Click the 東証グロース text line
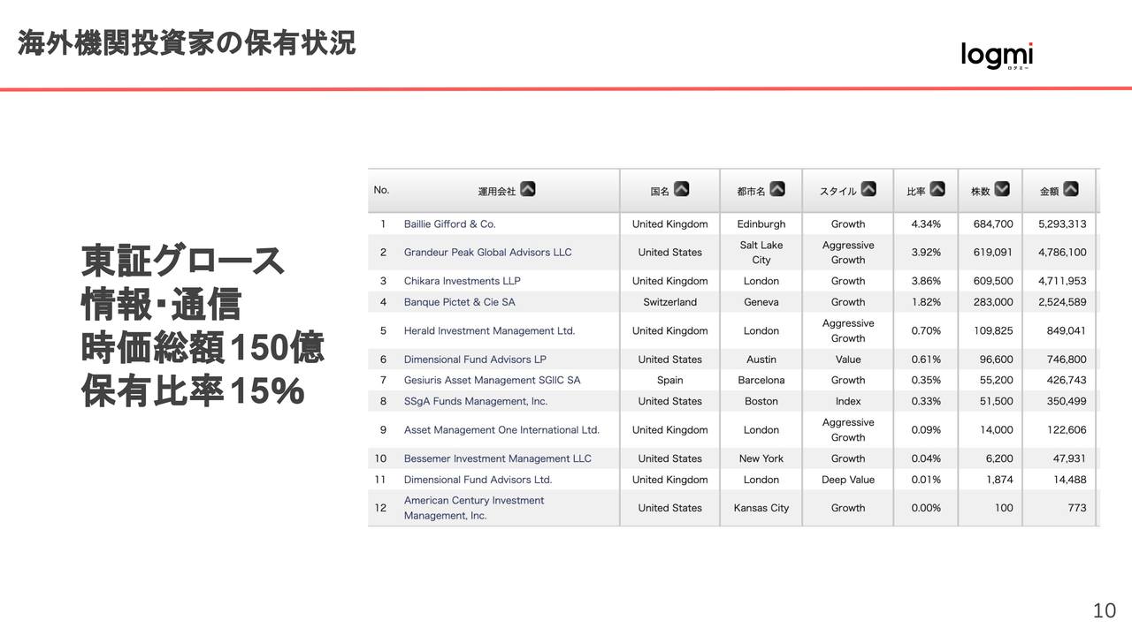Screen dimensions: 1132x636 (x=183, y=261)
